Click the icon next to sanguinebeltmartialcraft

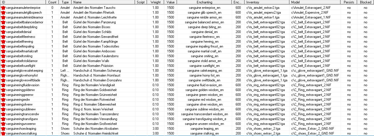click(3, 51)
